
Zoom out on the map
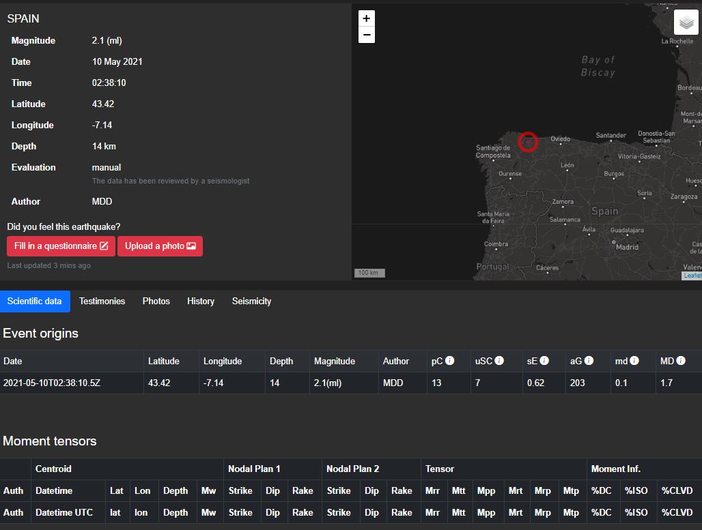367,35
